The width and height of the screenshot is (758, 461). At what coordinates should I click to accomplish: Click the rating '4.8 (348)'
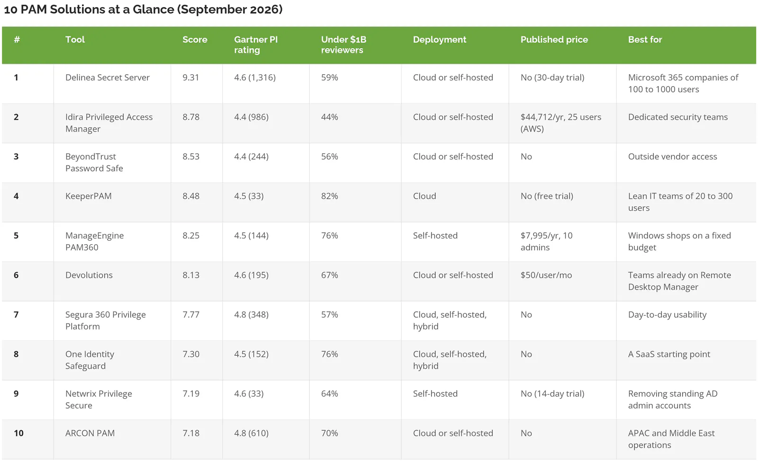pos(251,315)
